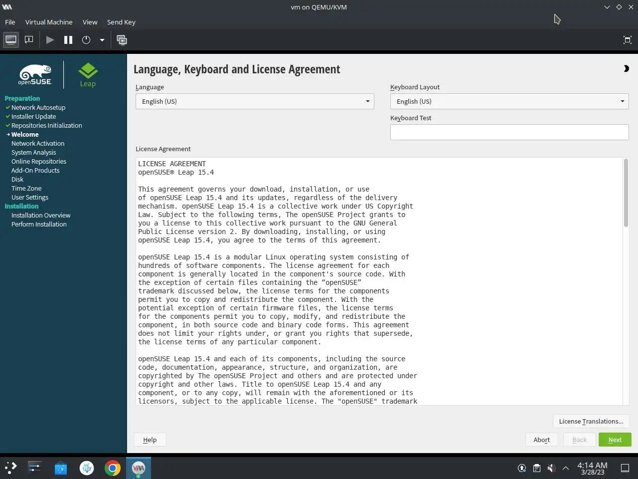Select Perform Installation step
Viewport: 638px width, 479px height.
tap(39, 224)
